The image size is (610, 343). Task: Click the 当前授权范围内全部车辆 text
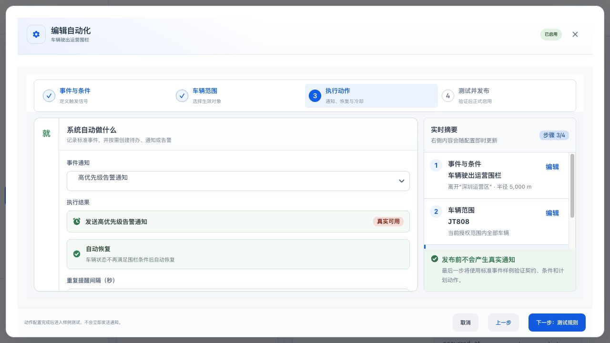tap(479, 233)
